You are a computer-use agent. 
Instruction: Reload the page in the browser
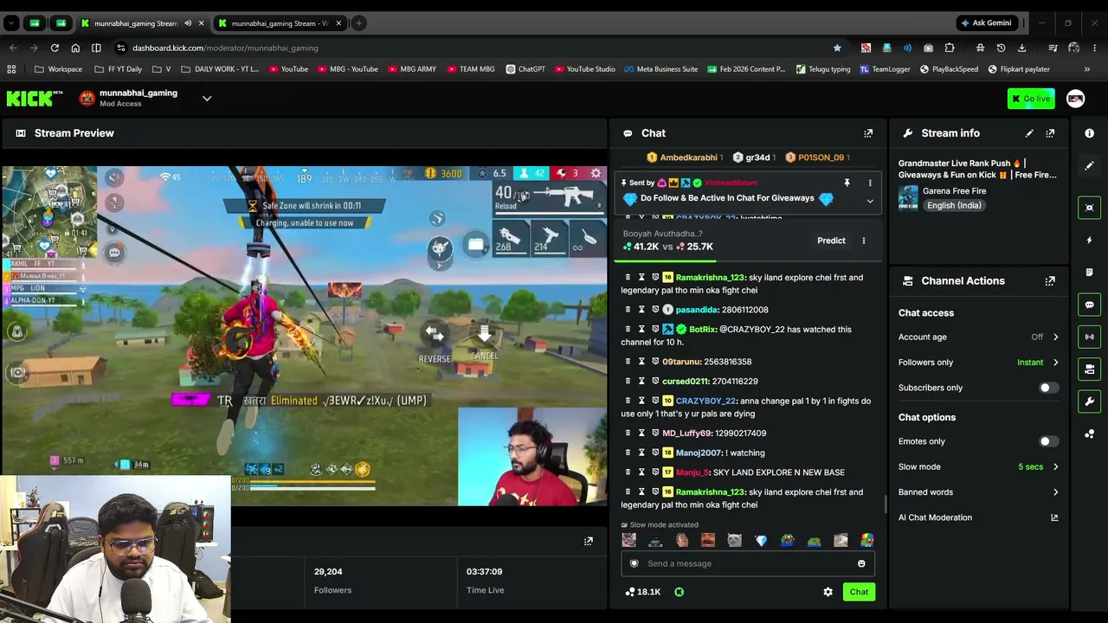[x=55, y=48]
